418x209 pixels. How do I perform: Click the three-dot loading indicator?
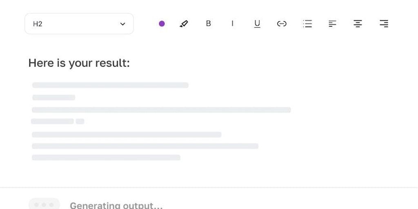click(x=44, y=205)
